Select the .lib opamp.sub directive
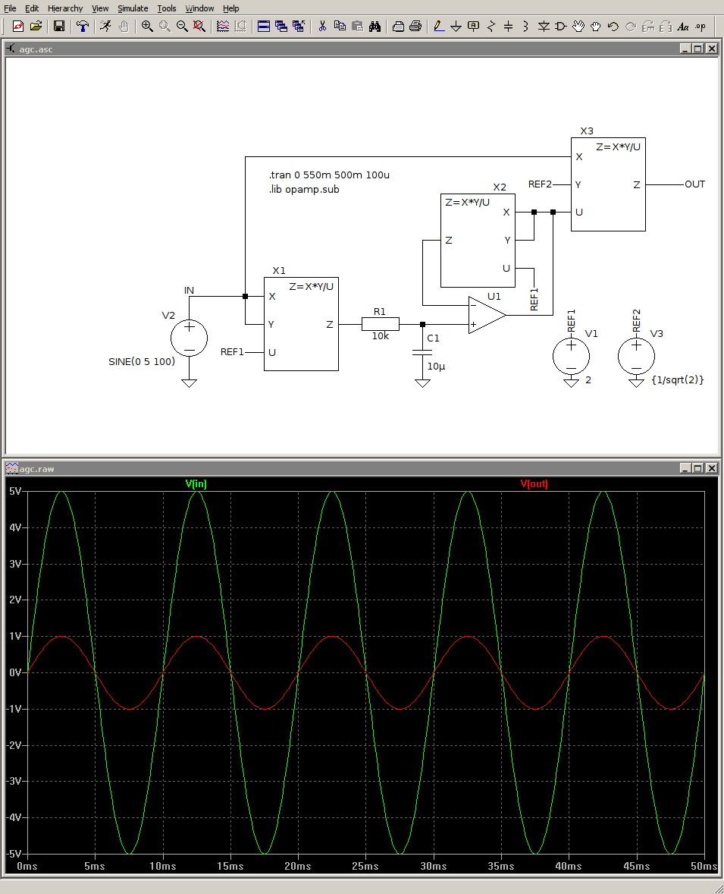The image size is (724, 894). (304, 189)
